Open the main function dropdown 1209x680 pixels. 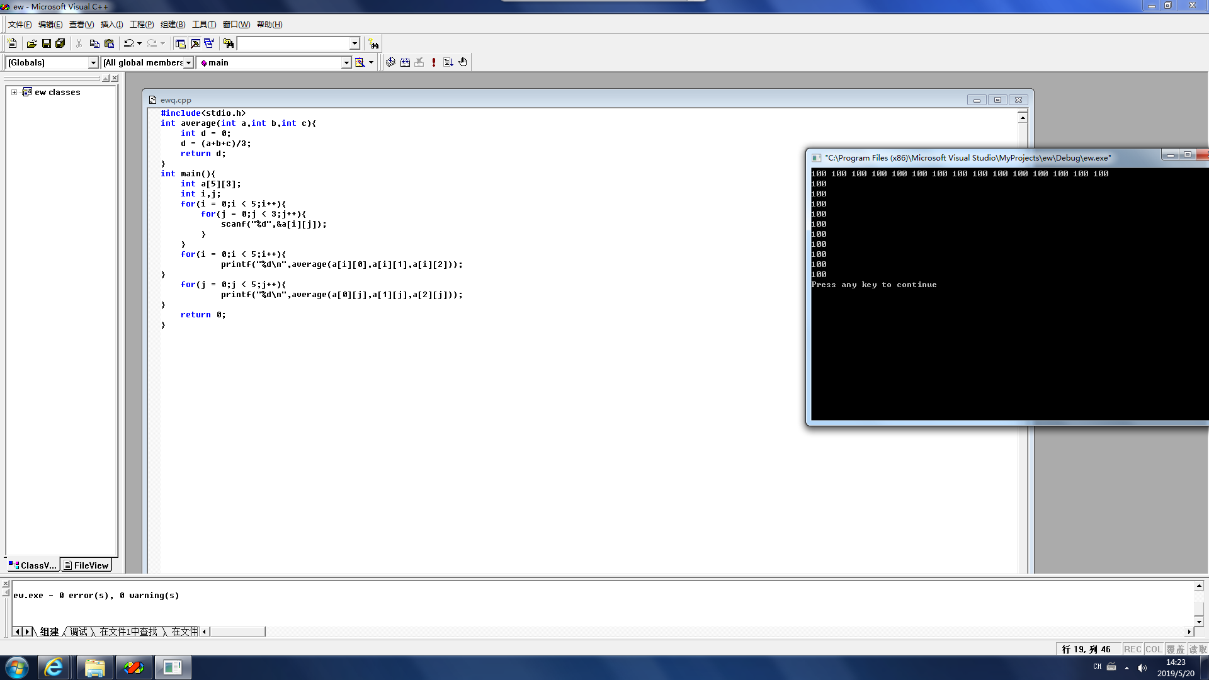click(x=346, y=62)
